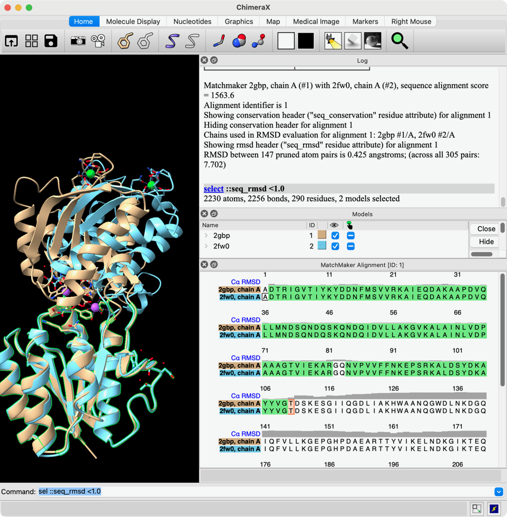Click the ID column header in Models
Screen dimensions: 507x517
(x=311, y=225)
